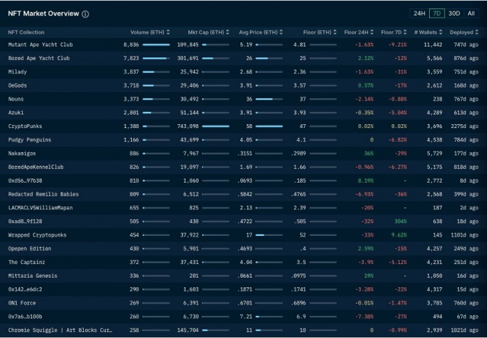Screen dimensions: 487x338
Task: Click the info icon beside NFT Market Overview
Action: (86, 14)
